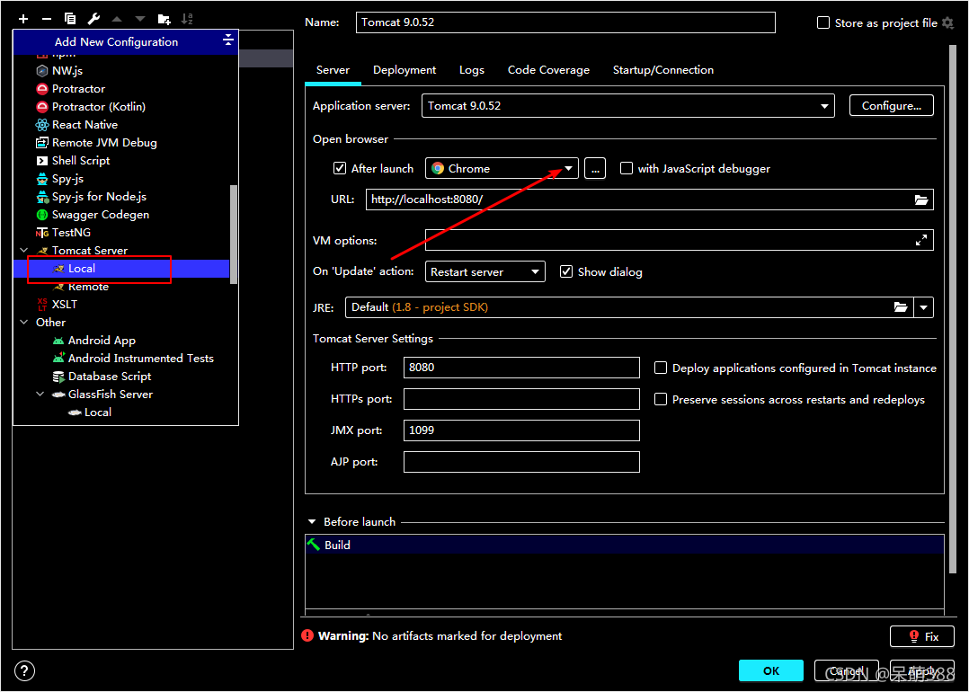Screen dimensions: 969x692
Task: Enable Preserve sessions across restarts and redeploys
Action: pyautogui.click(x=661, y=399)
